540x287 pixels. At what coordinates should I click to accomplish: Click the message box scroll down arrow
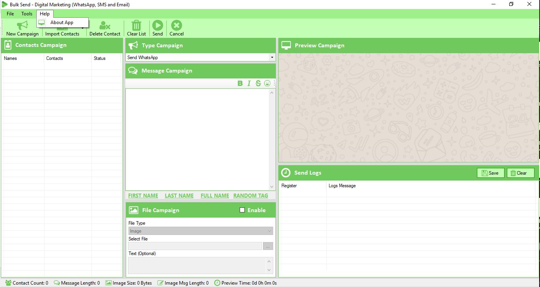[x=272, y=186]
